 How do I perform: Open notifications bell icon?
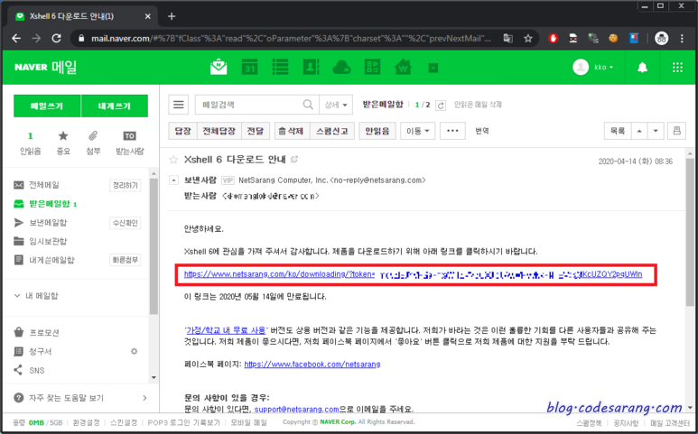642,68
